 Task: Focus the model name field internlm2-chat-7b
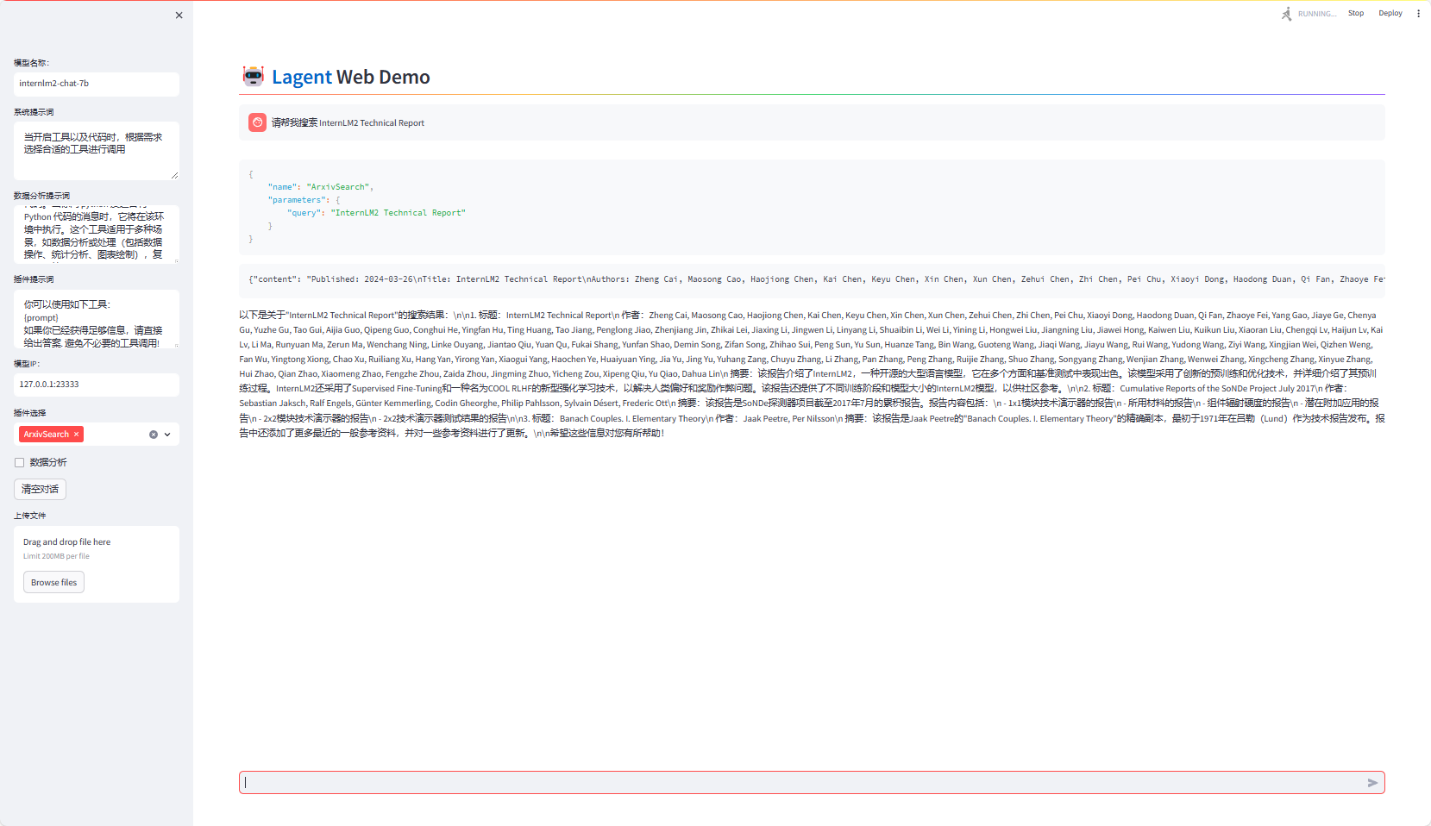97,84
